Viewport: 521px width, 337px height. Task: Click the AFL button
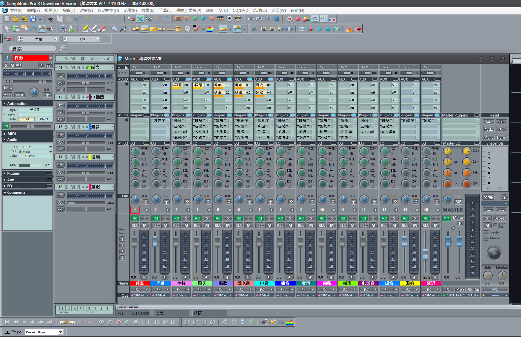coord(495,289)
